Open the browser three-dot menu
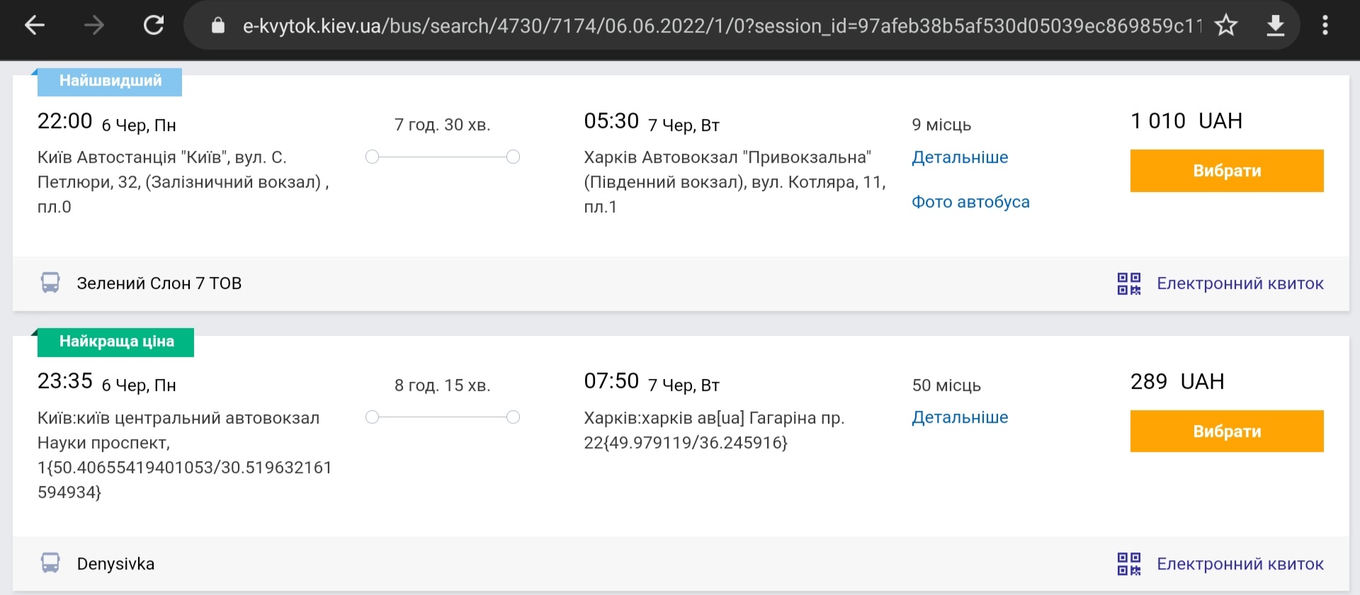 [x=1325, y=26]
